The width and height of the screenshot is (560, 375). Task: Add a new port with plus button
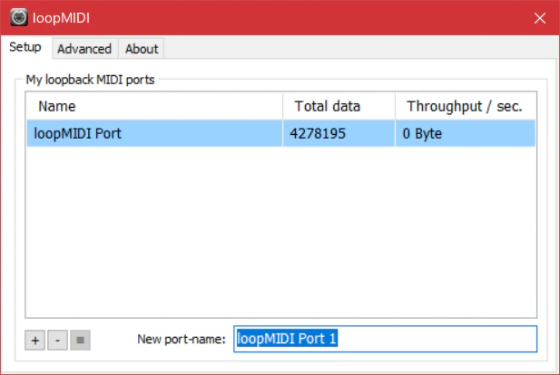[x=35, y=340]
